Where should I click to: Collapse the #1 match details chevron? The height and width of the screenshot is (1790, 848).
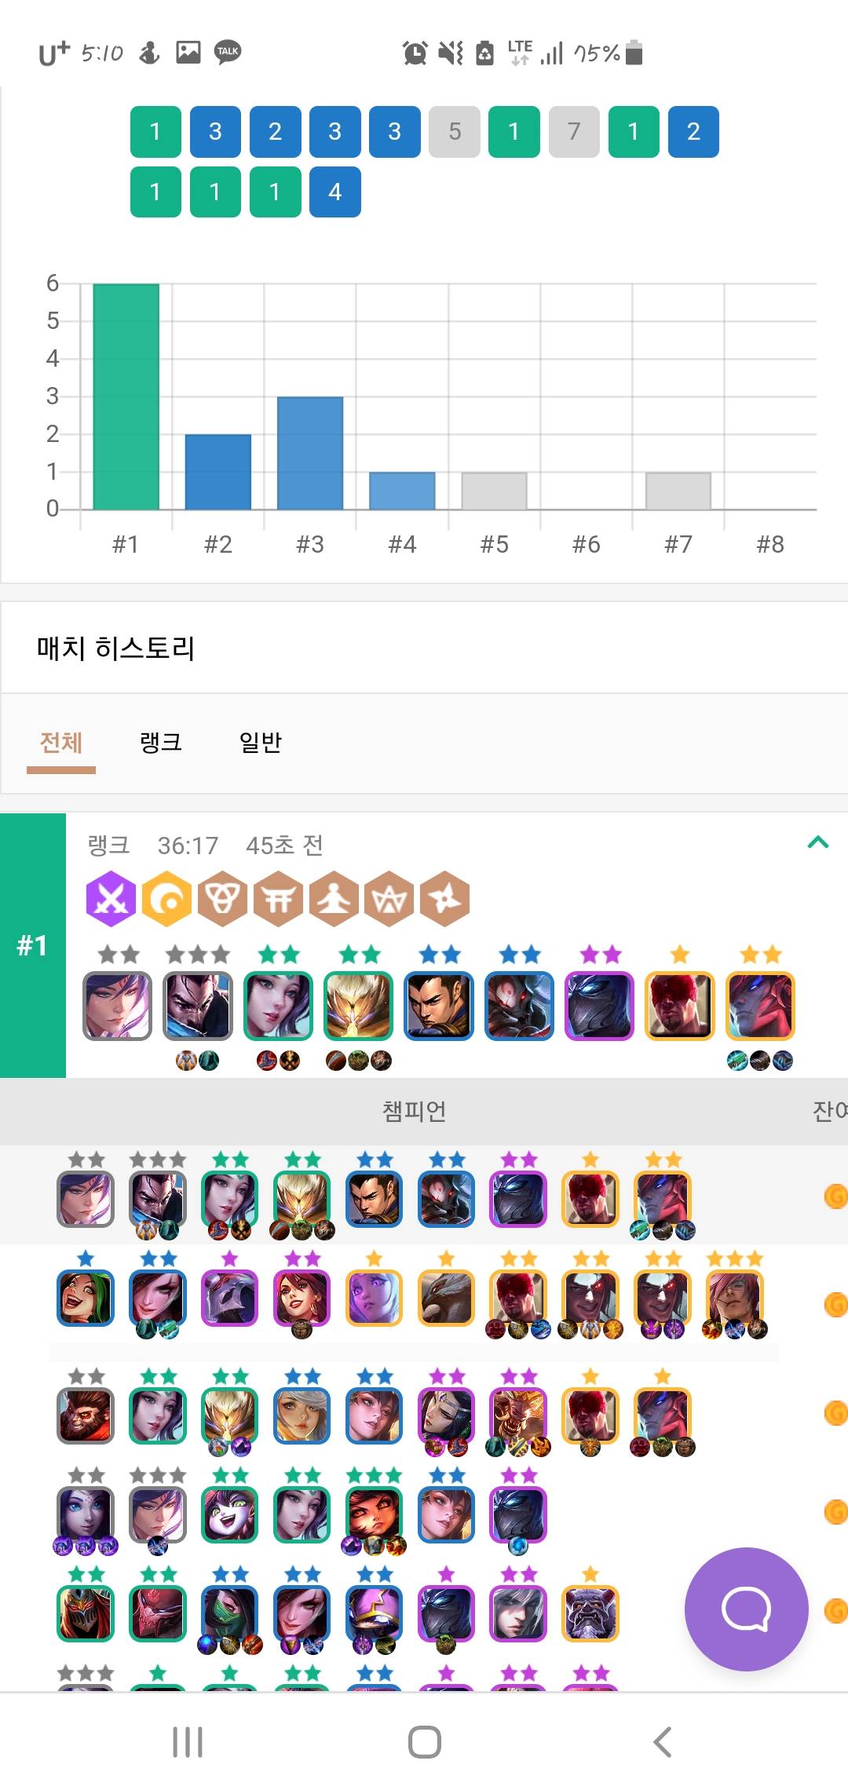pos(818,842)
